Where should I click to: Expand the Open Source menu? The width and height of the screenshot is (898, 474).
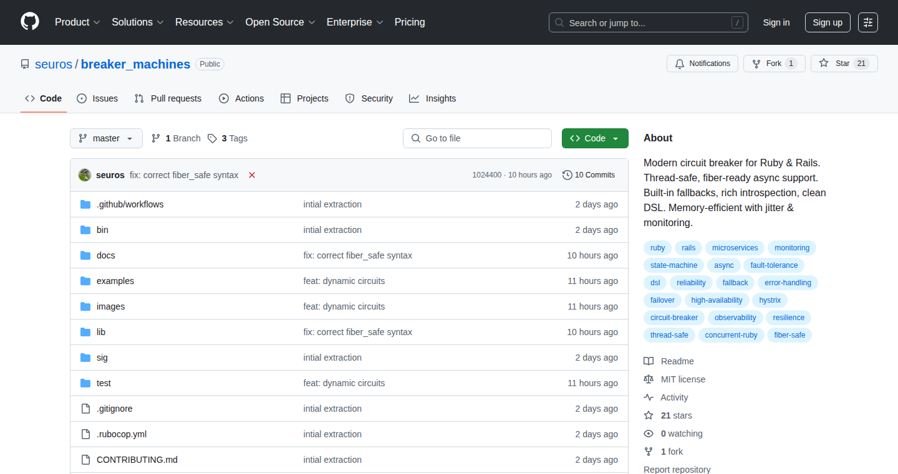coord(280,22)
